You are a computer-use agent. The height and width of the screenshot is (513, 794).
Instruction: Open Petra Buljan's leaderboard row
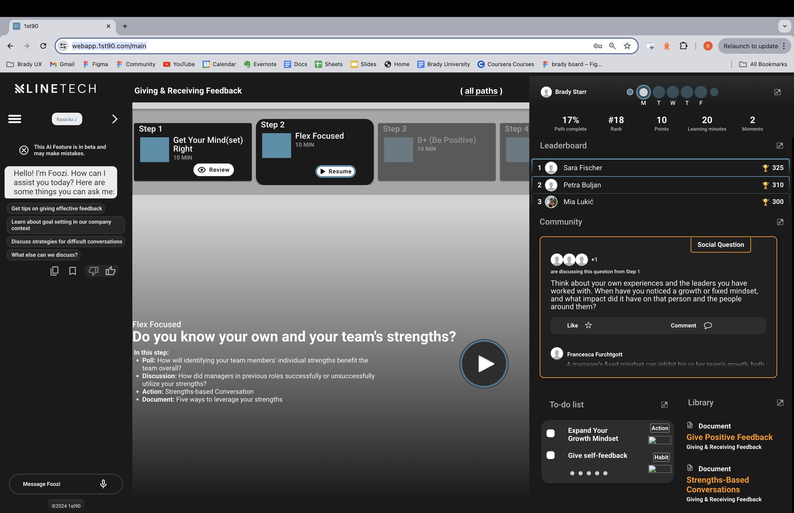pos(660,185)
